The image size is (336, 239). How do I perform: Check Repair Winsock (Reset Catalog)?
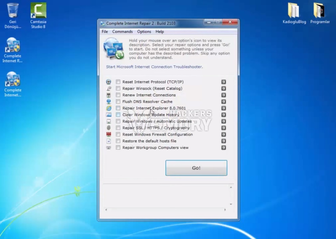pyautogui.click(x=118, y=88)
